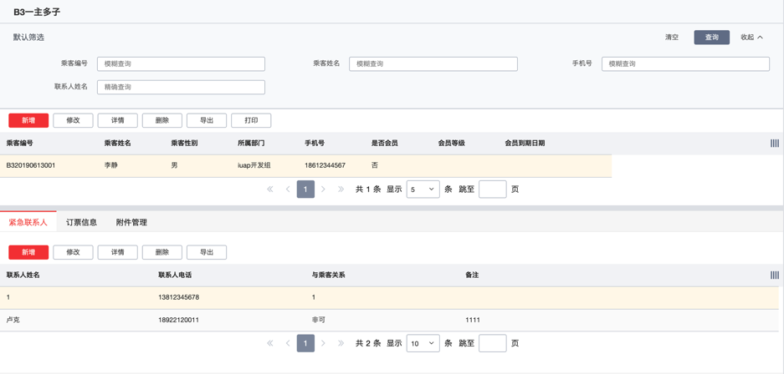Viewport: 784px width, 374px height.
Task: Jump to last page in passenger pagination
Action: tap(341, 190)
